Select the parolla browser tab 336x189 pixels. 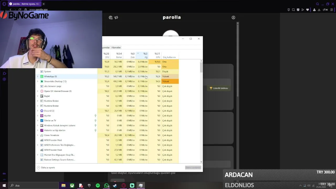[24, 4]
